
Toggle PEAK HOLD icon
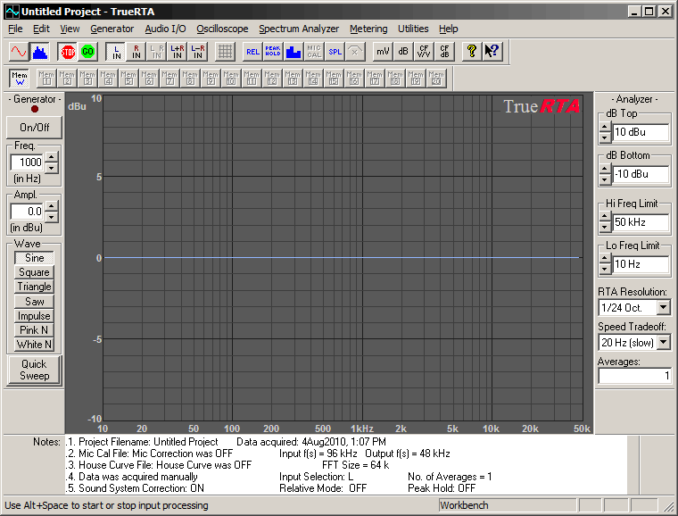click(x=273, y=52)
